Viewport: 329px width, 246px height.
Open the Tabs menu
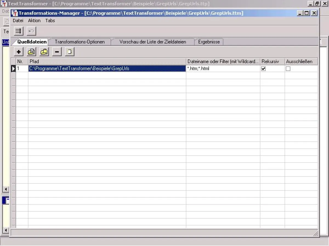[x=50, y=20]
